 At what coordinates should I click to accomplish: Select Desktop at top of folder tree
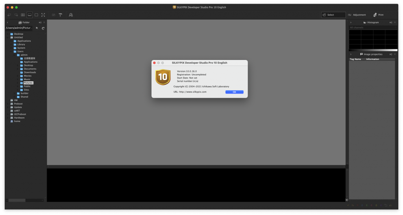click(18, 34)
